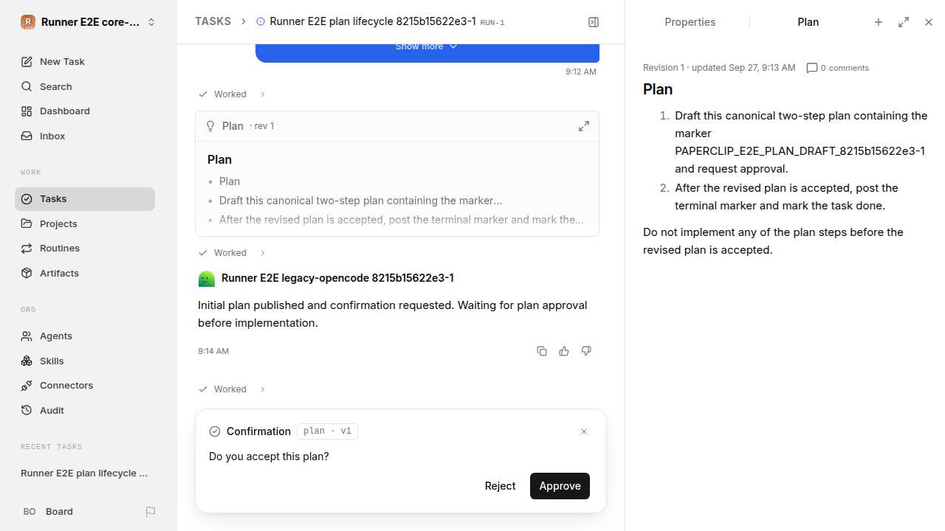This screenshot has width=945, height=531.
Task: Reject the plan
Action: click(x=500, y=486)
